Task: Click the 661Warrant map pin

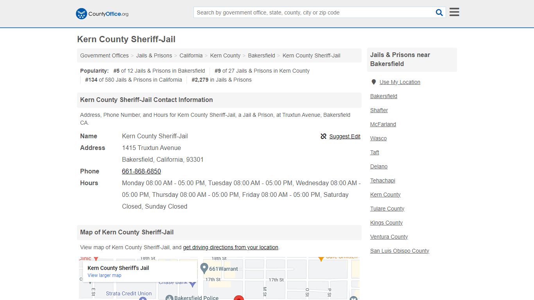Action: pyautogui.click(x=204, y=268)
